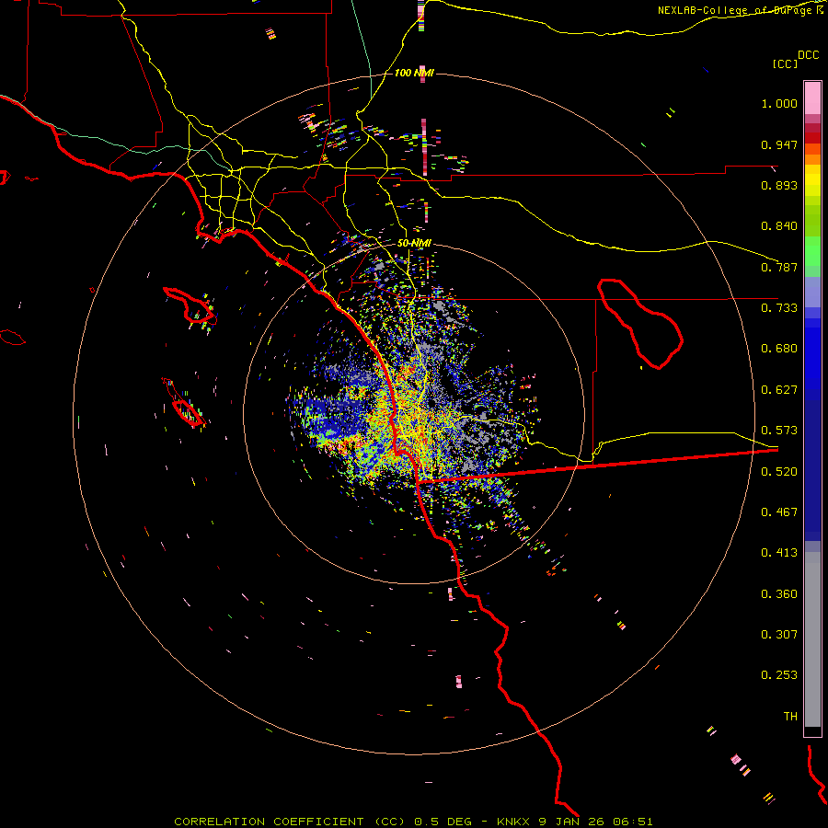Select the 0.573 scale value
The height and width of the screenshot is (828, 828).
[x=779, y=431]
